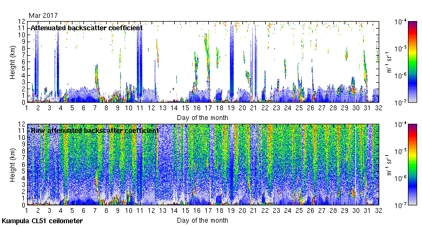Click the top plot's 'Day of the month' label
The height and width of the screenshot is (227, 422).
(x=202, y=118)
